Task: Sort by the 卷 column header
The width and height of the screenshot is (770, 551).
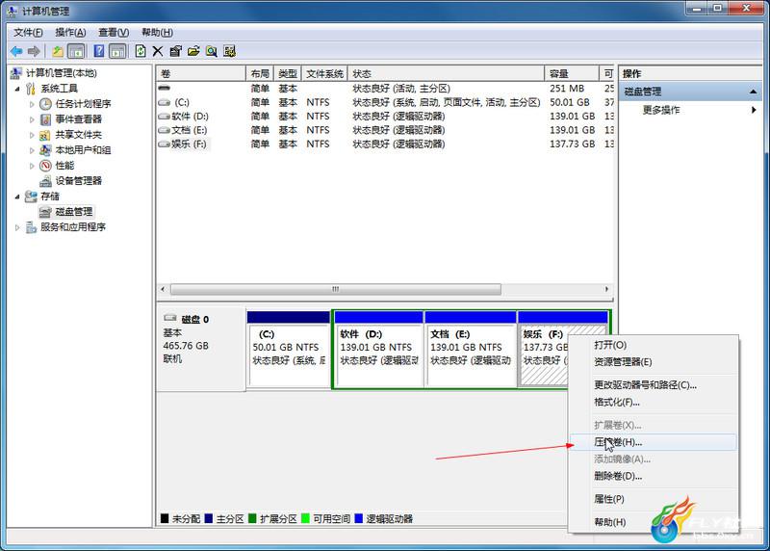Action: 201,74
